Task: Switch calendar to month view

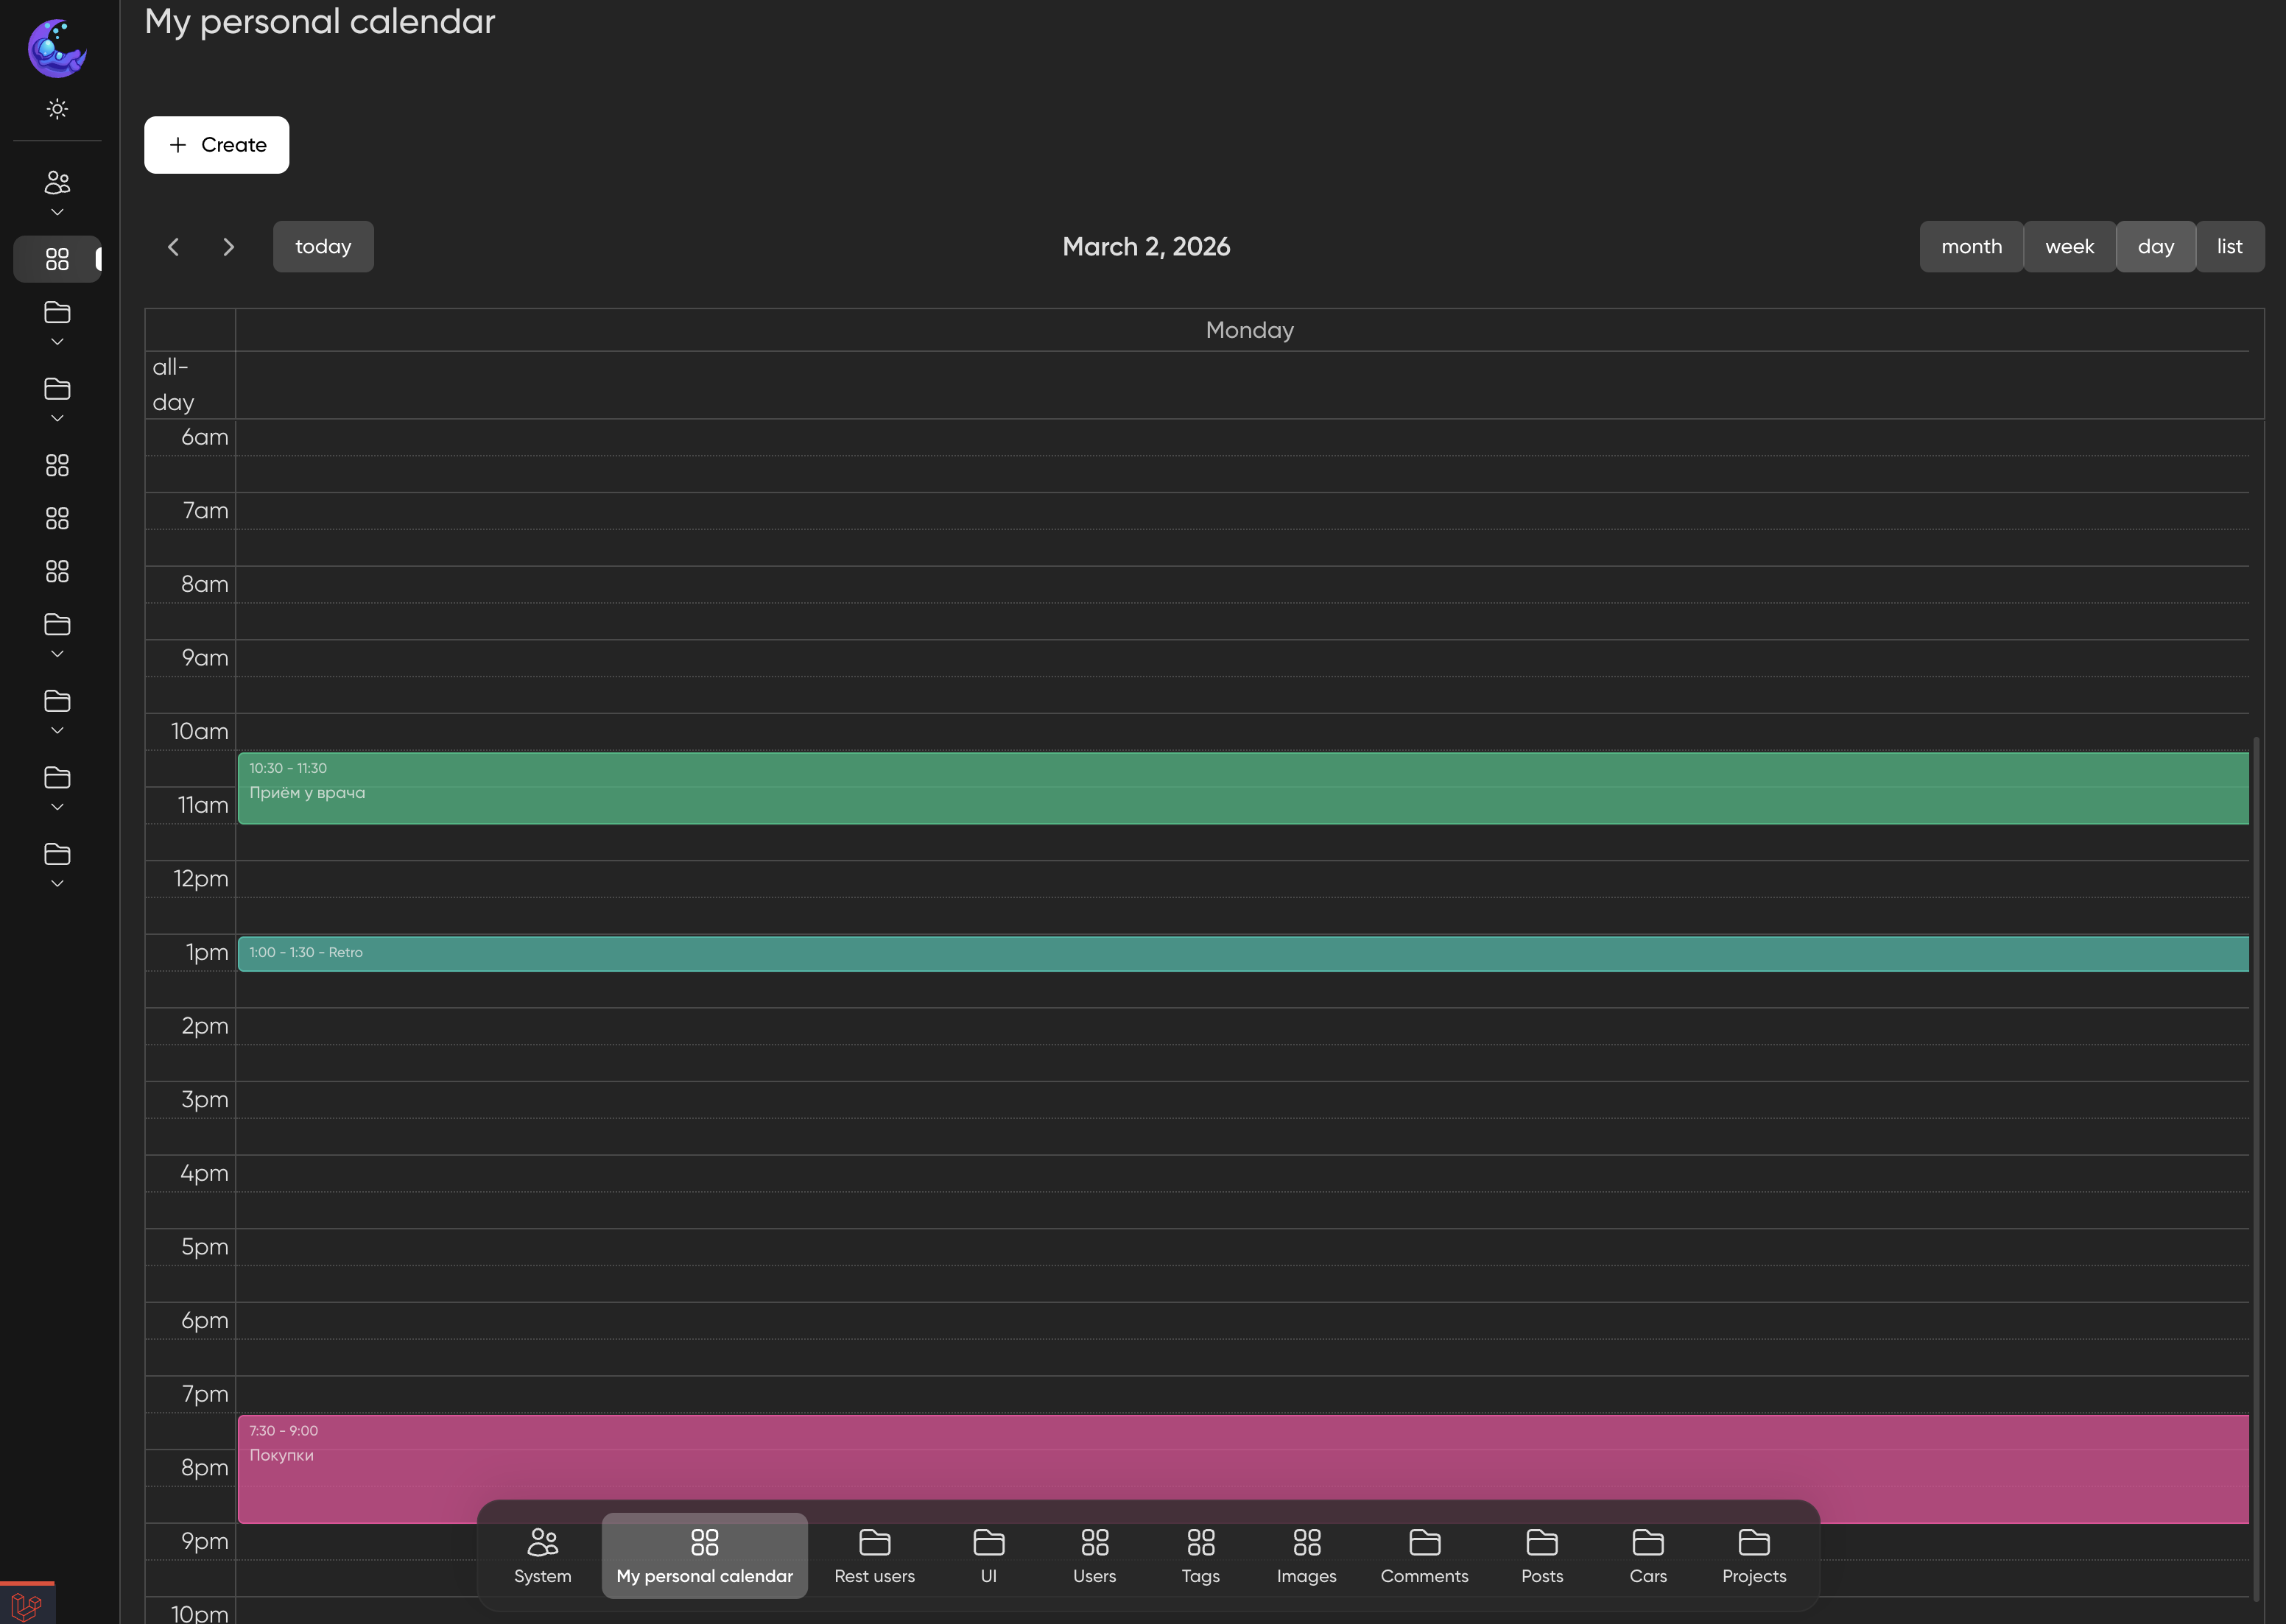Action: pos(1970,247)
